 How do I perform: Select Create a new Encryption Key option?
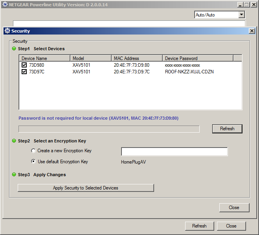33,151
